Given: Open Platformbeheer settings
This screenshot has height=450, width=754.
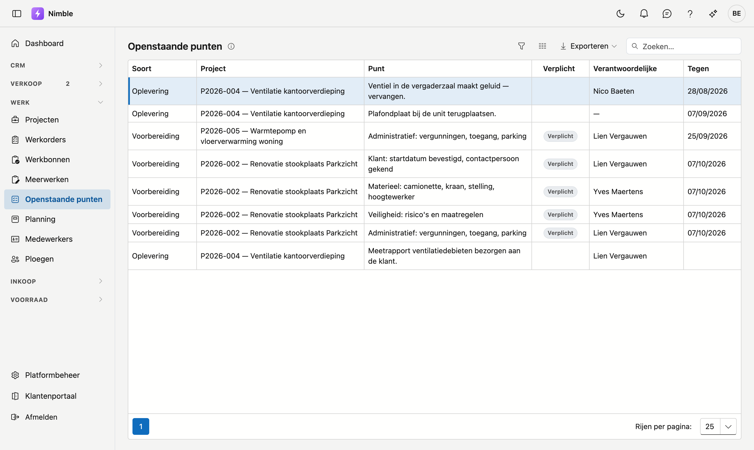Looking at the screenshot, I should tap(57, 375).
